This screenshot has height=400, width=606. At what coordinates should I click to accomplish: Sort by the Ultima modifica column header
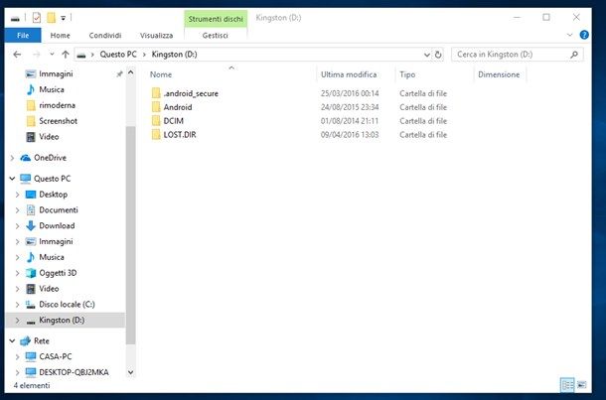coord(349,74)
